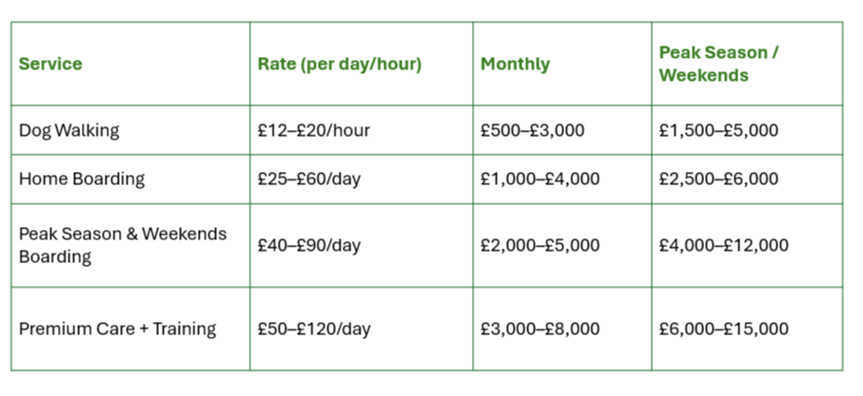
Task: Click the £6,000–£15,000 peak cell
Action: (x=723, y=329)
